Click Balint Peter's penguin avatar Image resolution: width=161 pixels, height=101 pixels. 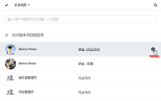tap(11, 49)
